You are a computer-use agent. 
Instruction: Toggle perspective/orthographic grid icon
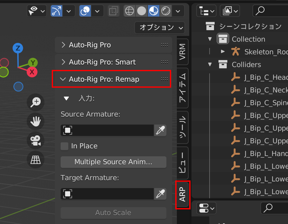pyautogui.click(x=36, y=160)
